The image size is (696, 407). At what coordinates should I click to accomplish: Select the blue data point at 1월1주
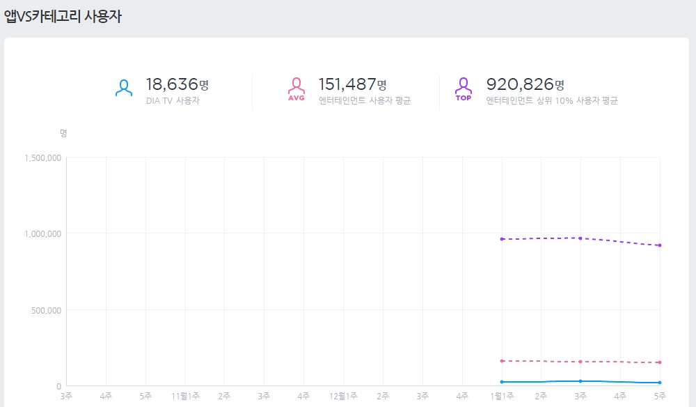tap(502, 382)
